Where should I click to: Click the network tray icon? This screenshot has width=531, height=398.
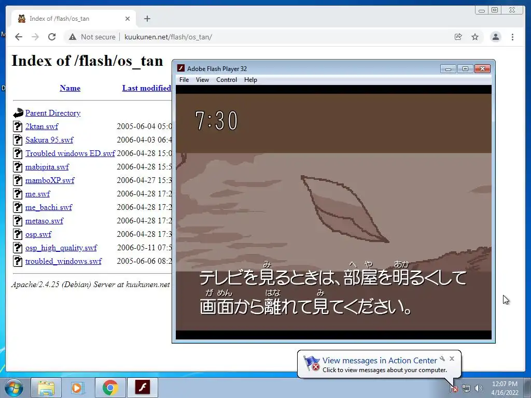pyautogui.click(x=466, y=388)
